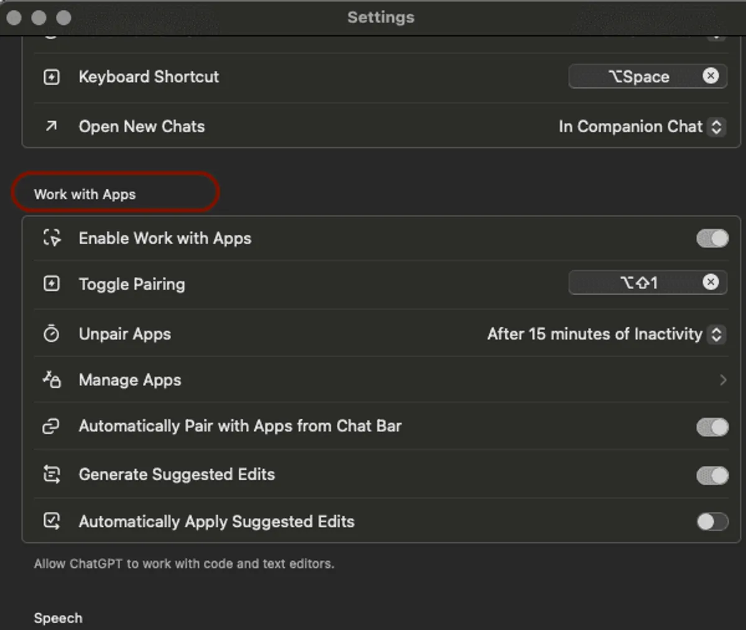Clear the Option-Space keyboard shortcut
Viewport: 746px width, 630px height.
[x=711, y=76]
